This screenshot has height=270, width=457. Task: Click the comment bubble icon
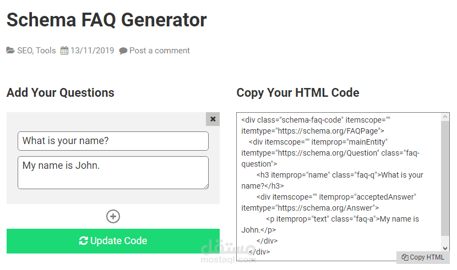pos(123,51)
